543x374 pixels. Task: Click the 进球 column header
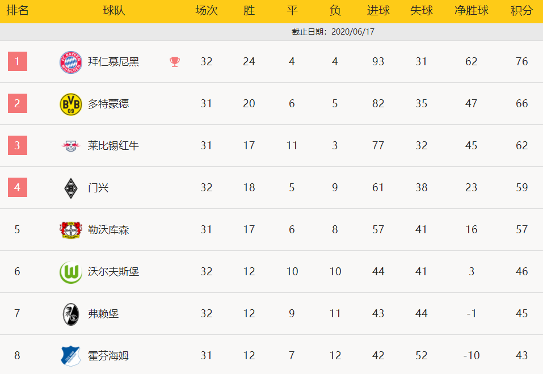[x=378, y=10]
